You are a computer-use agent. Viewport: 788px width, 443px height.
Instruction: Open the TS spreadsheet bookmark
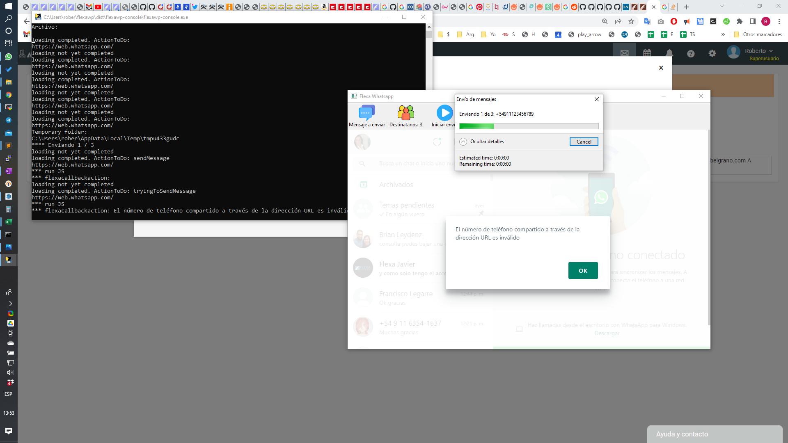(688, 34)
